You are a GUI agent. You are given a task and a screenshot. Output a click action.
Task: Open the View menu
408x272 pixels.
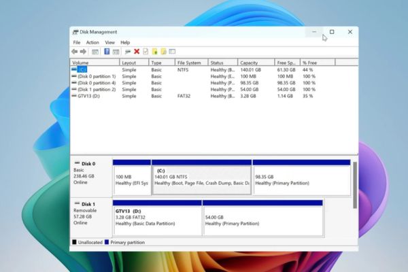(x=109, y=42)
